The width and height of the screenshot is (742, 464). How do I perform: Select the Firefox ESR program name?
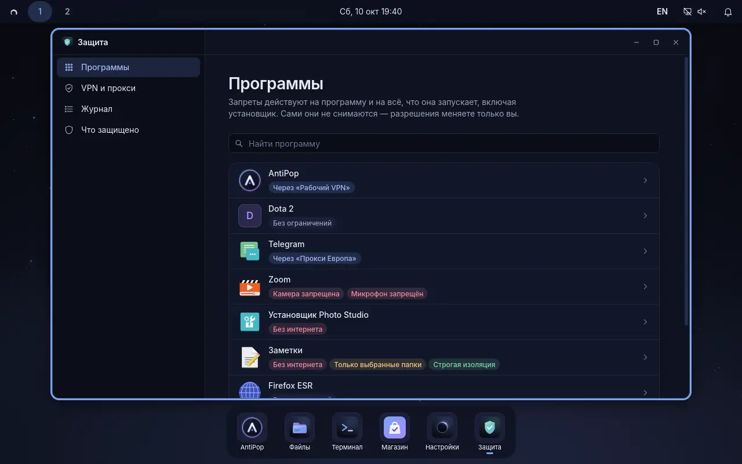[x=290, y=386]
